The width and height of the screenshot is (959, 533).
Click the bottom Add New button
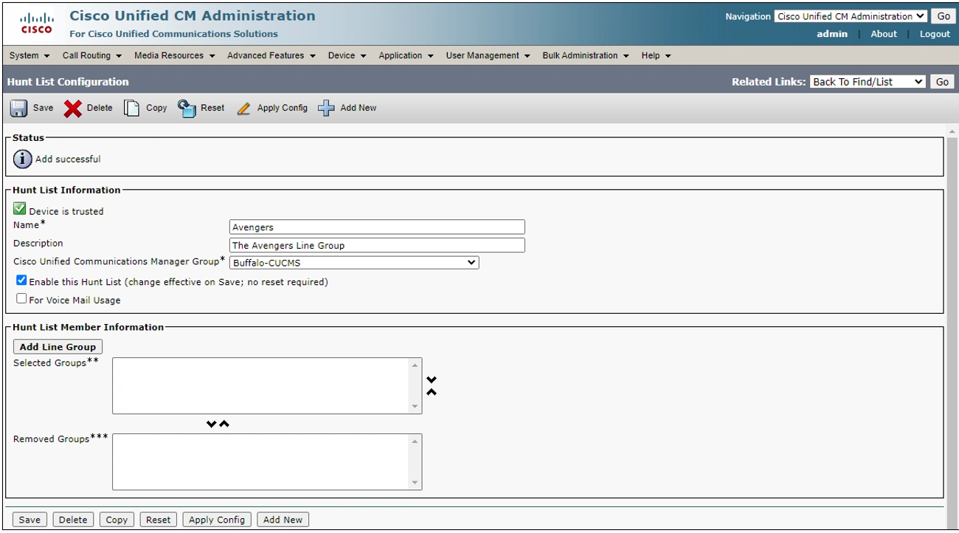coord(283,520)
